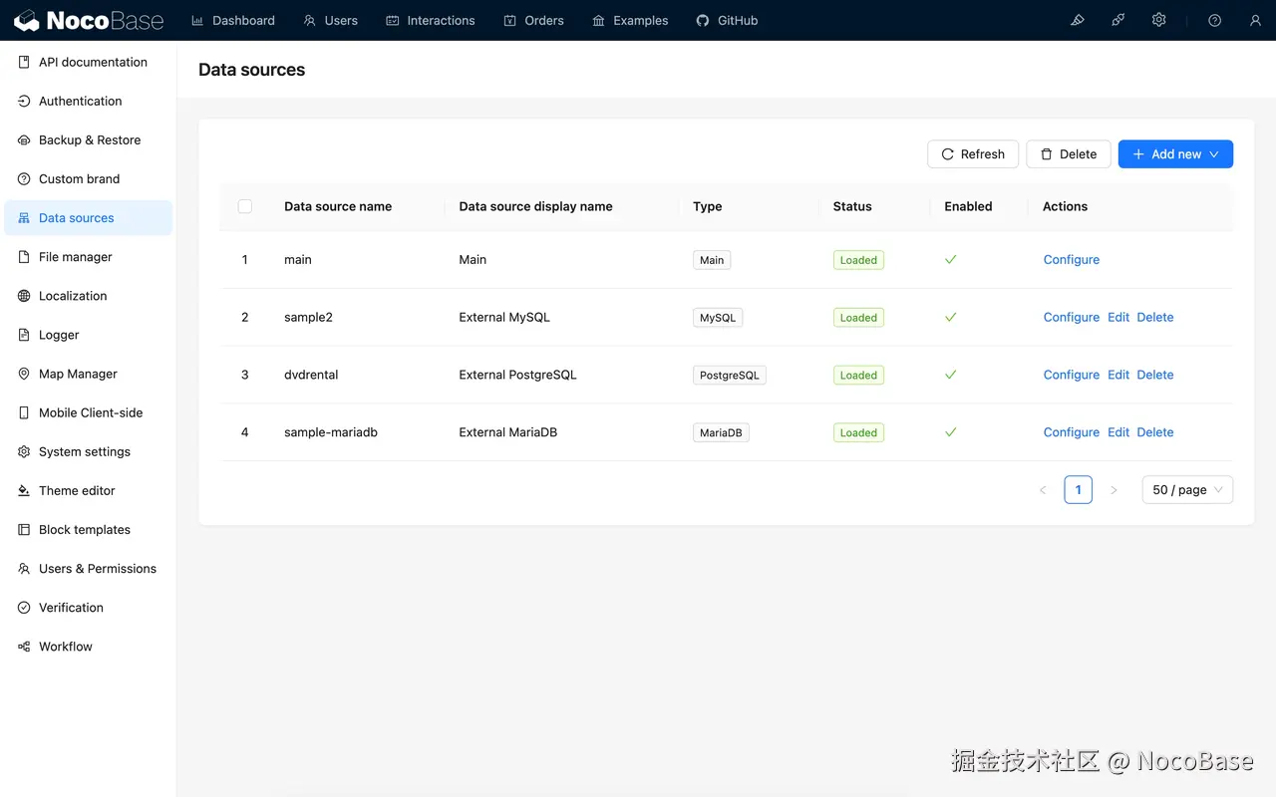Open the help question mark icon
Viewport: 1276px width, 797px height.
pyautogui.click(x=1214, y=19)
